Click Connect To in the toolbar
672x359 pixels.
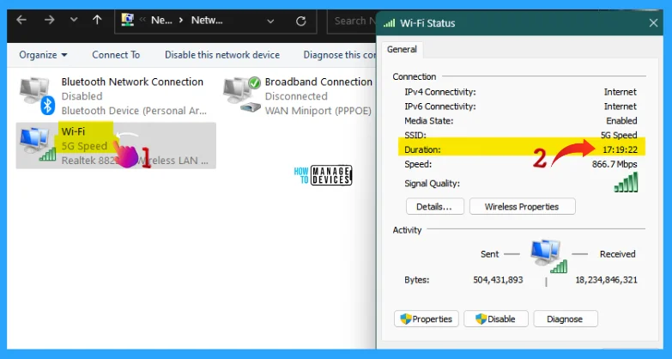tap(116, 55)
